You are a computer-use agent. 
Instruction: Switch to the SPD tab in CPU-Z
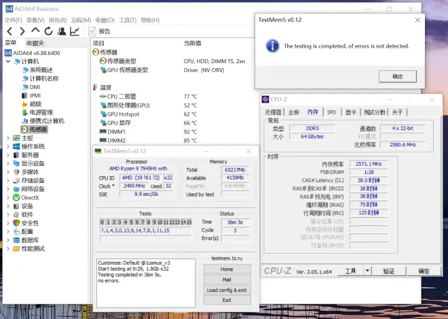click(x=331, y=112)
